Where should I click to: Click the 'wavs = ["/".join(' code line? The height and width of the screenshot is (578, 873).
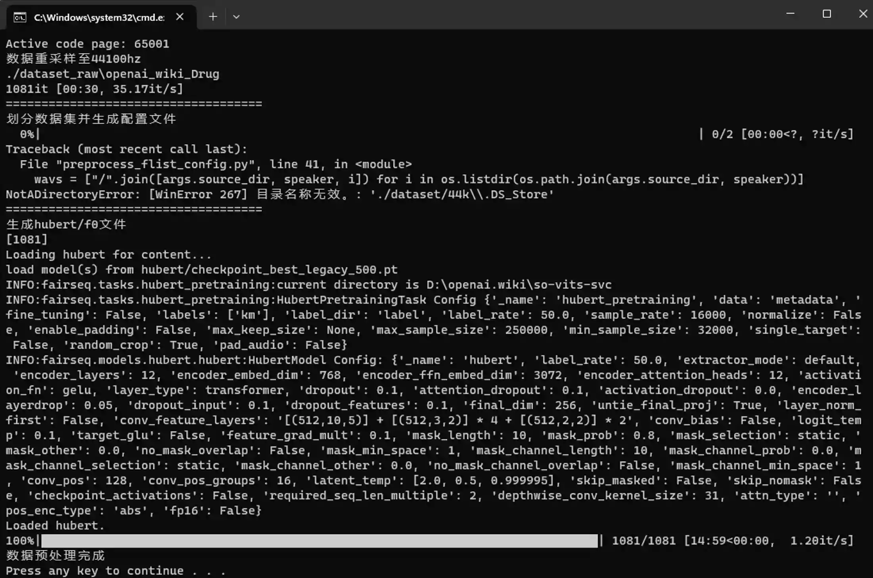pyautogui.click(x=419, y=180)
